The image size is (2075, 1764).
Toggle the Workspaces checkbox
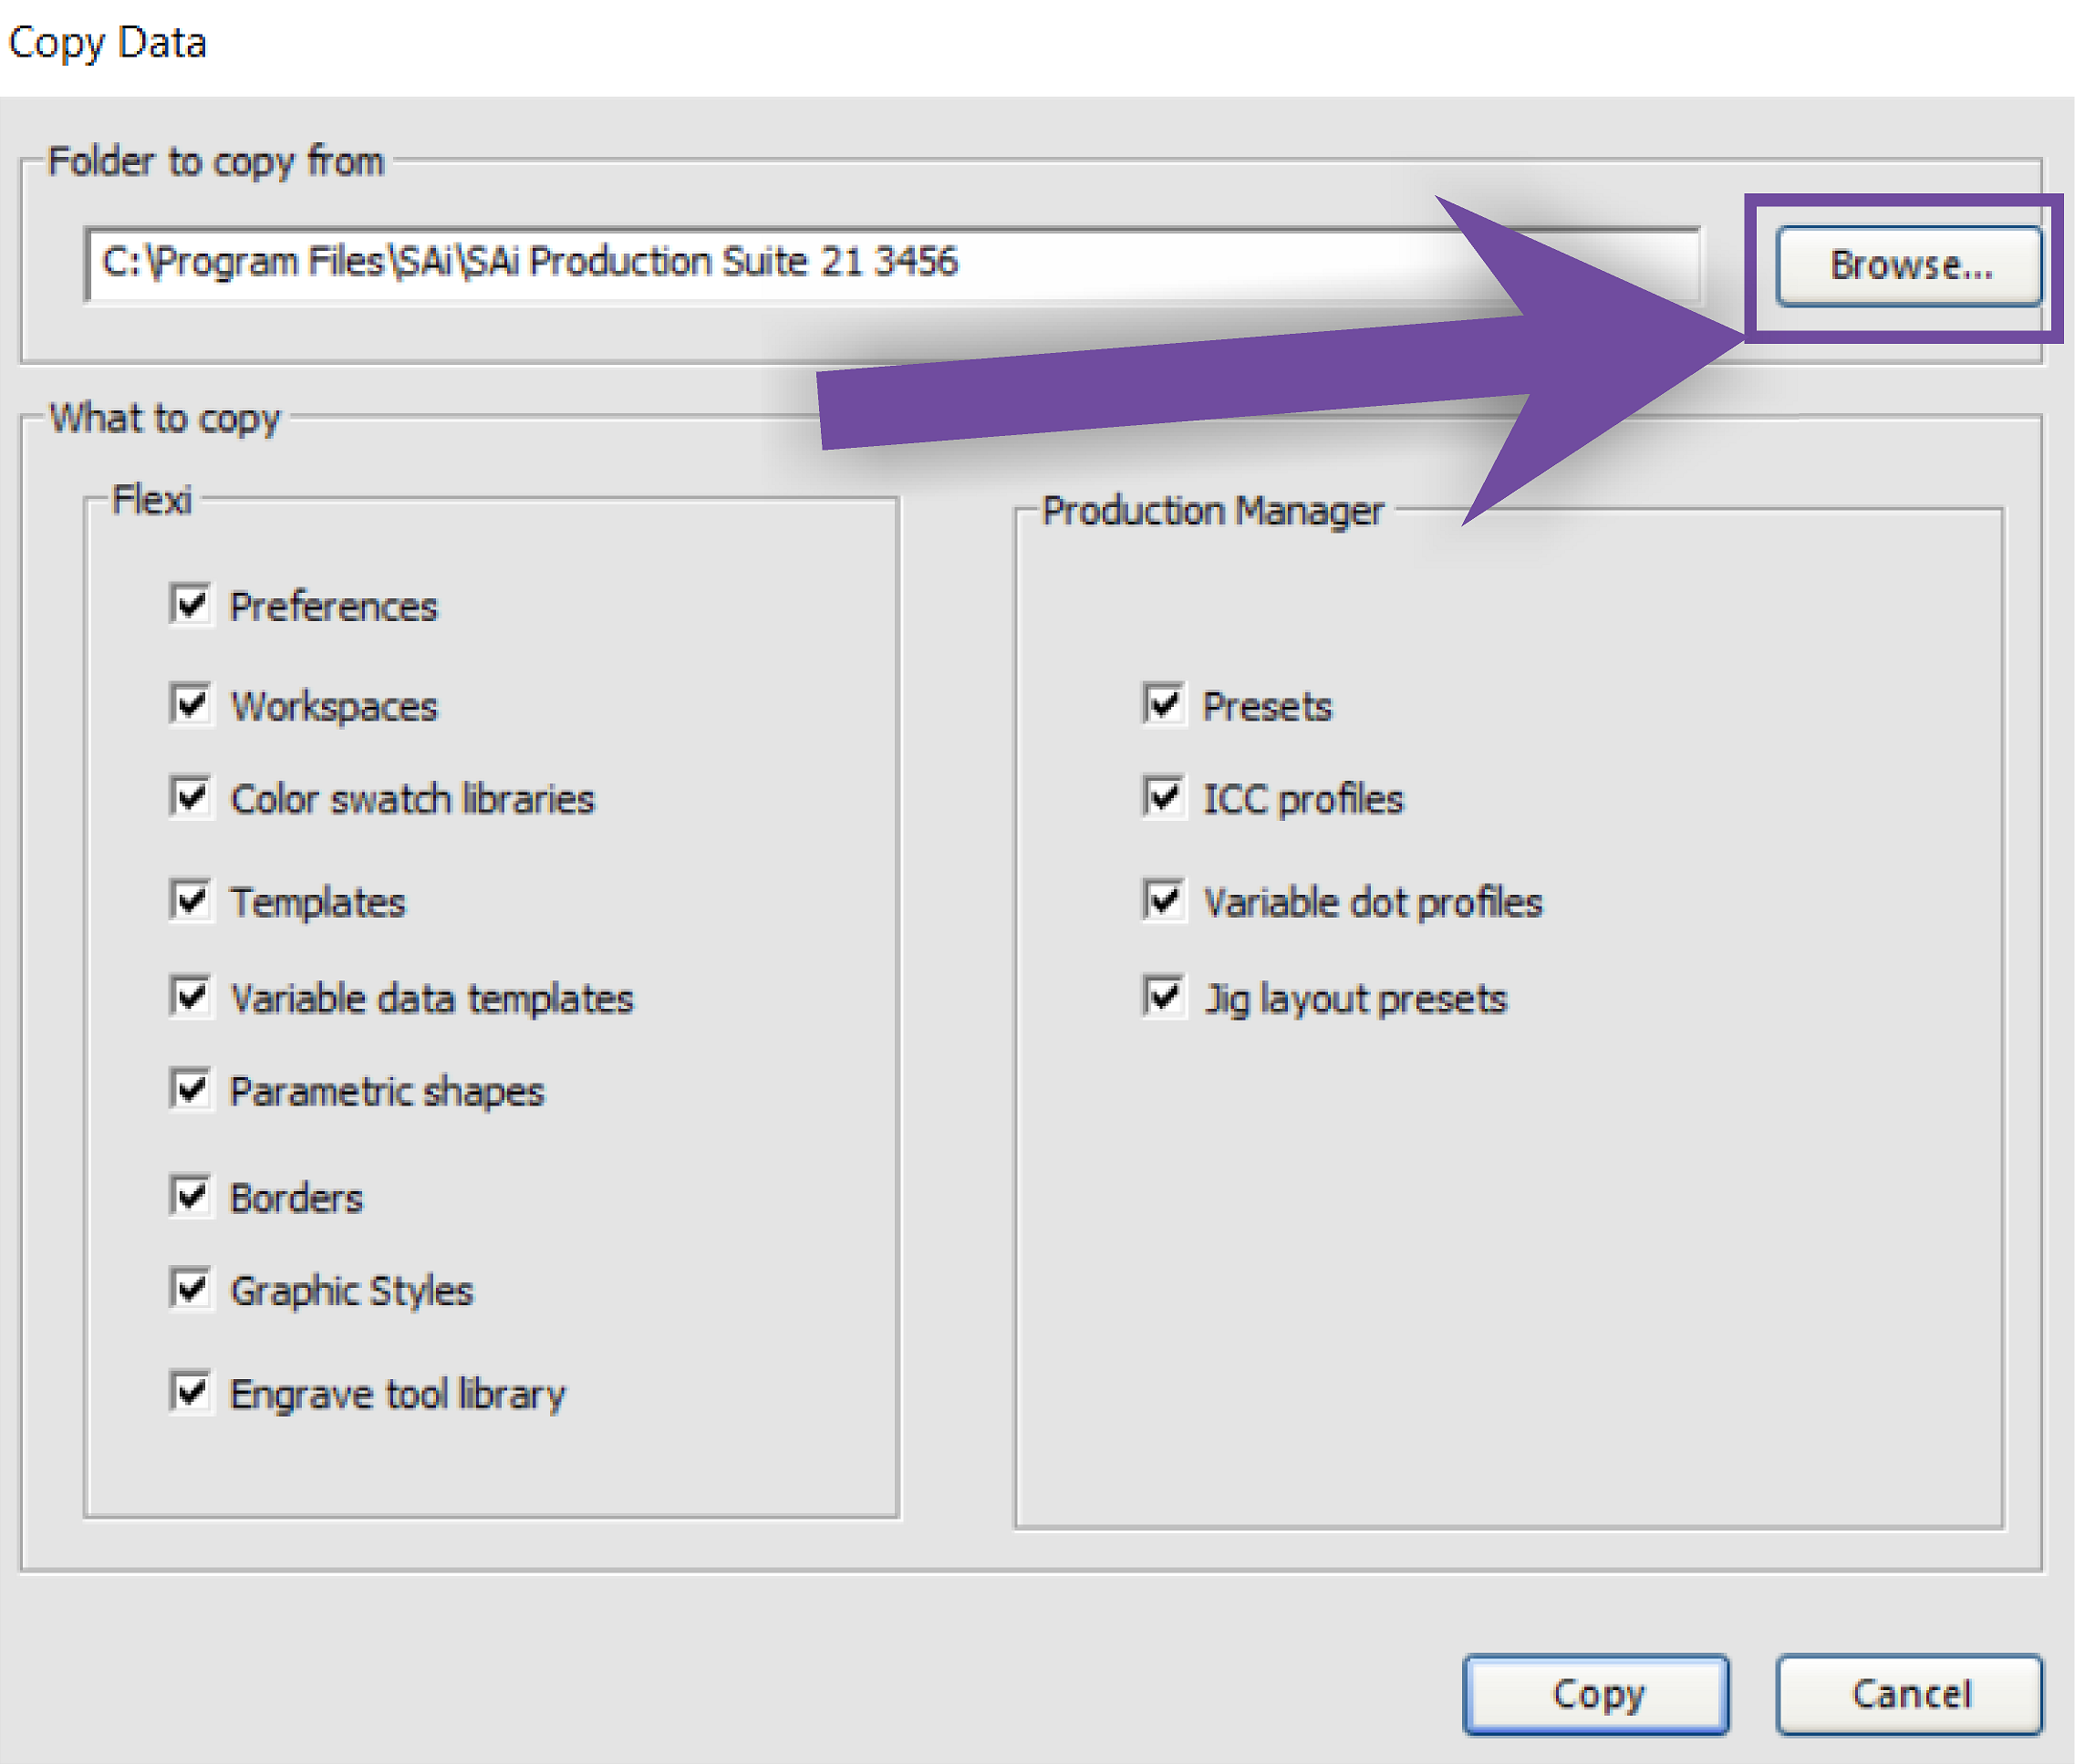190,705
